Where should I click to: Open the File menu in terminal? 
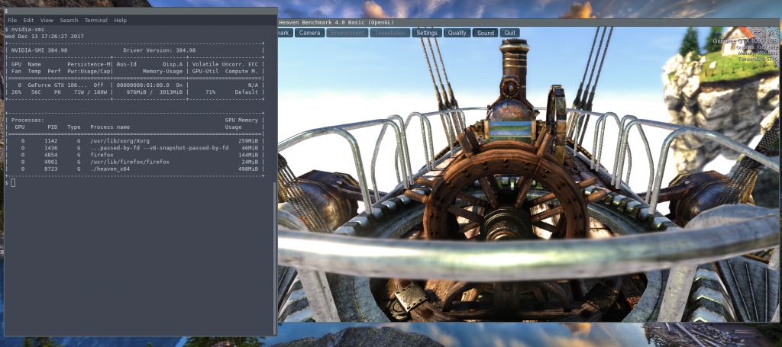click(12, 20)
